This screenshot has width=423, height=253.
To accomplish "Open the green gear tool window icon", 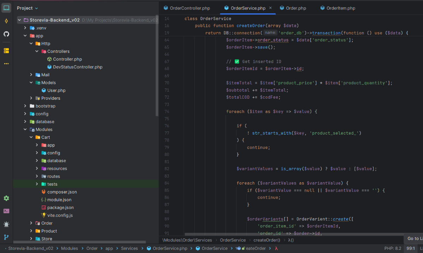I will click(x=6, y=198).
